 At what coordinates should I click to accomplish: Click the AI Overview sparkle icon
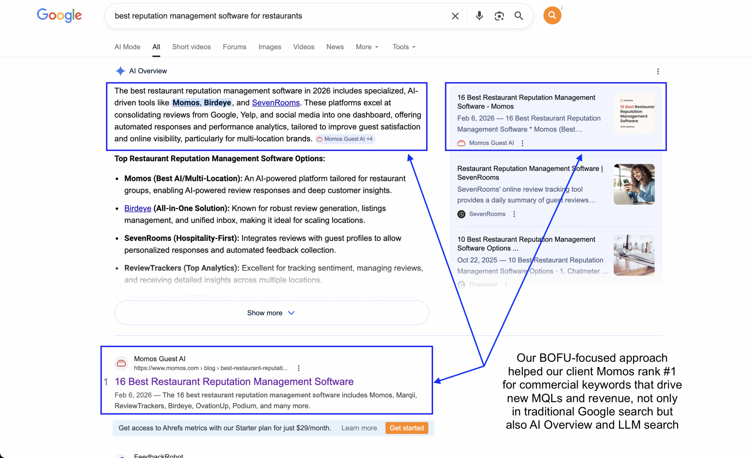[x=120, y=71]
